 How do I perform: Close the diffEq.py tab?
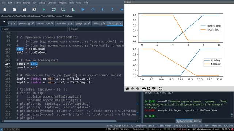pos(104,23)
